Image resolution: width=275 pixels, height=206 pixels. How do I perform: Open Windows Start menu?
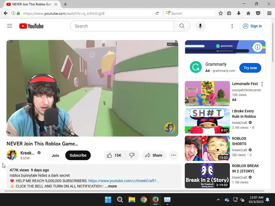coord(108,200)
